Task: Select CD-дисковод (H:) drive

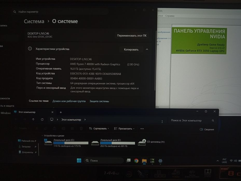Action: (x=151, y=142)
